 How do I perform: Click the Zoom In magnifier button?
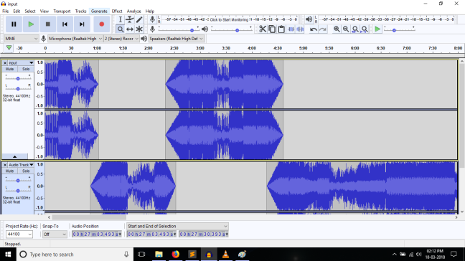tap(337, 29)
